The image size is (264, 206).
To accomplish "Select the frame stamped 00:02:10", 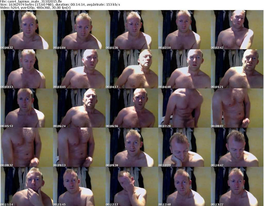I will pos(184,30).
